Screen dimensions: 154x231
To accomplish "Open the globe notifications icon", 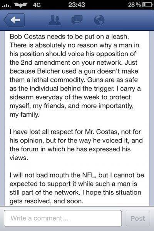I will [x=99, y=20].
